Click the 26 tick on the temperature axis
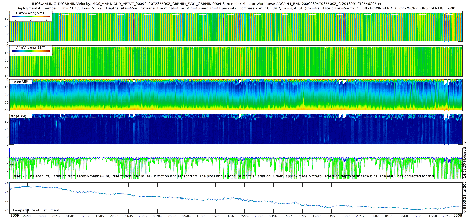The width and height of the screenshot is (467, 220). tap(7, 183)
